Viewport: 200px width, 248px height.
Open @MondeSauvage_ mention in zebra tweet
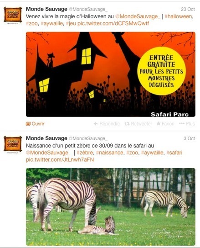(x=48, y=153)
